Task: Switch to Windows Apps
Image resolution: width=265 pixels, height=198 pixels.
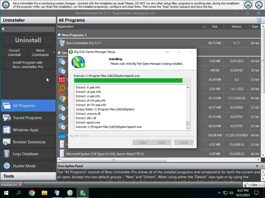Action: coord(28,130)
